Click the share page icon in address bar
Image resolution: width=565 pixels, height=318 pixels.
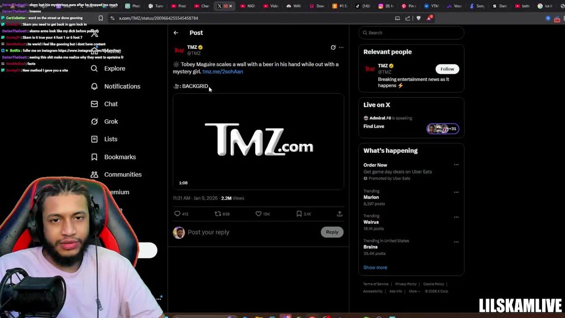click(408, 18)
